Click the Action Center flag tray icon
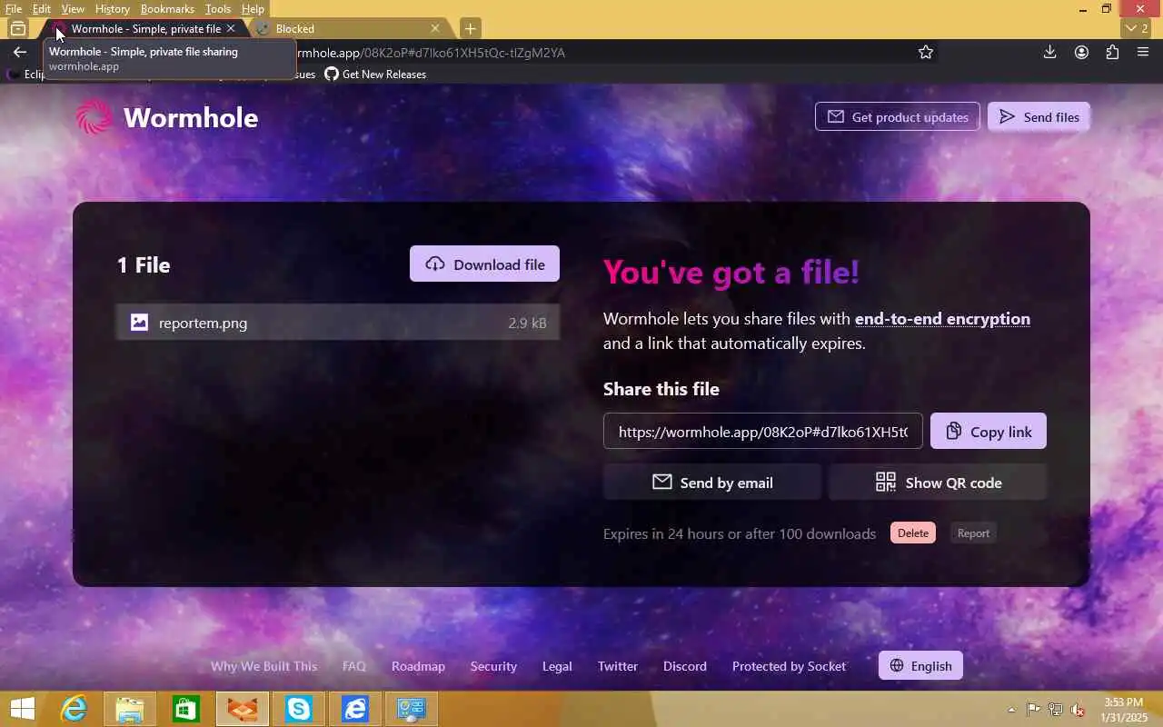The width and height of the screenshot is (1163, 727). (1033, 709)
